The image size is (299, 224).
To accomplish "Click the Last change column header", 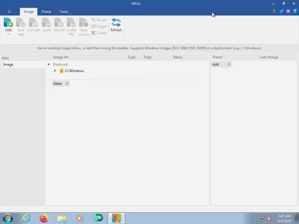I will (269, 57).
